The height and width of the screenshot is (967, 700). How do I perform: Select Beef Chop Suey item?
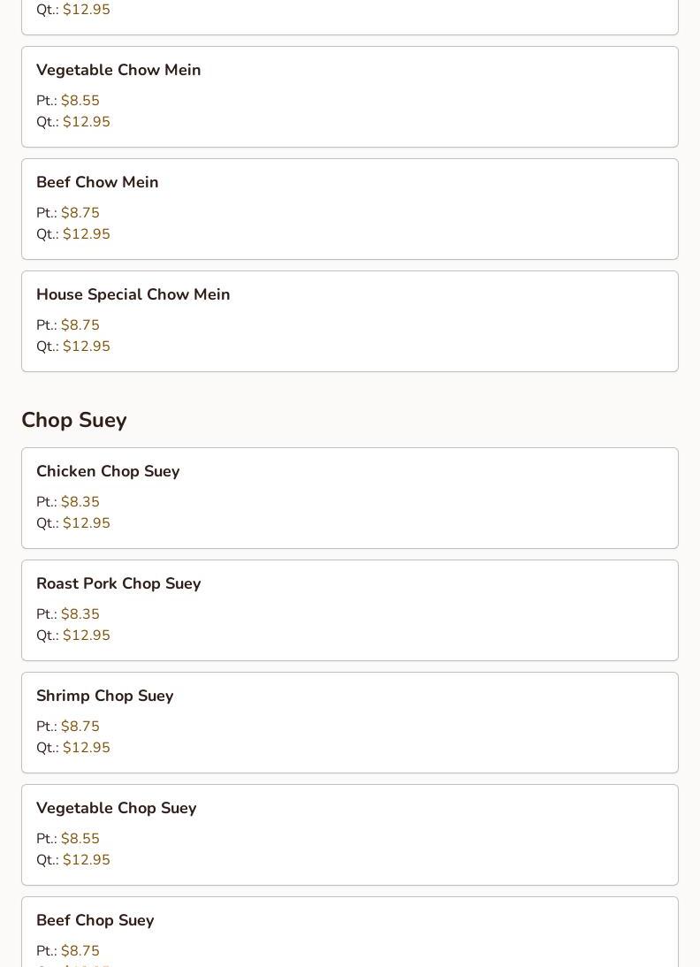tap(350, 932)
